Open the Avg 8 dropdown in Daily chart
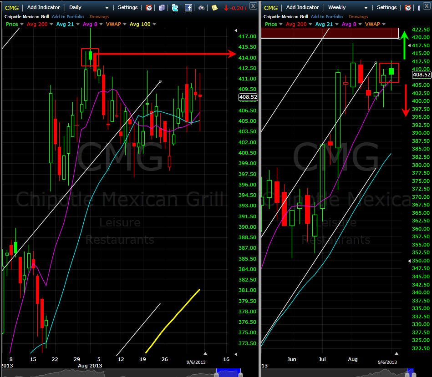 [101, 24]
